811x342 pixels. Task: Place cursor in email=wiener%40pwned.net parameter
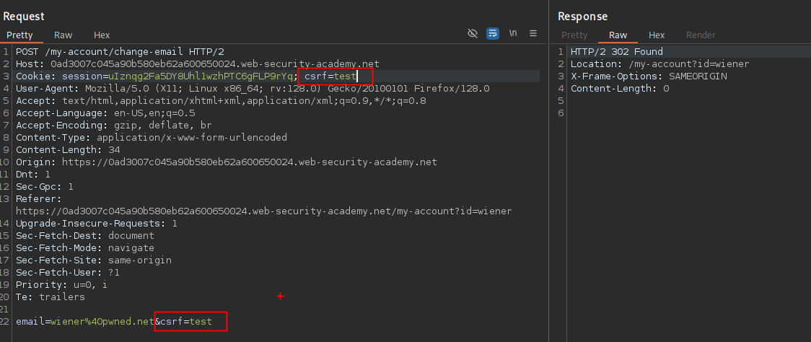point(84,321)
